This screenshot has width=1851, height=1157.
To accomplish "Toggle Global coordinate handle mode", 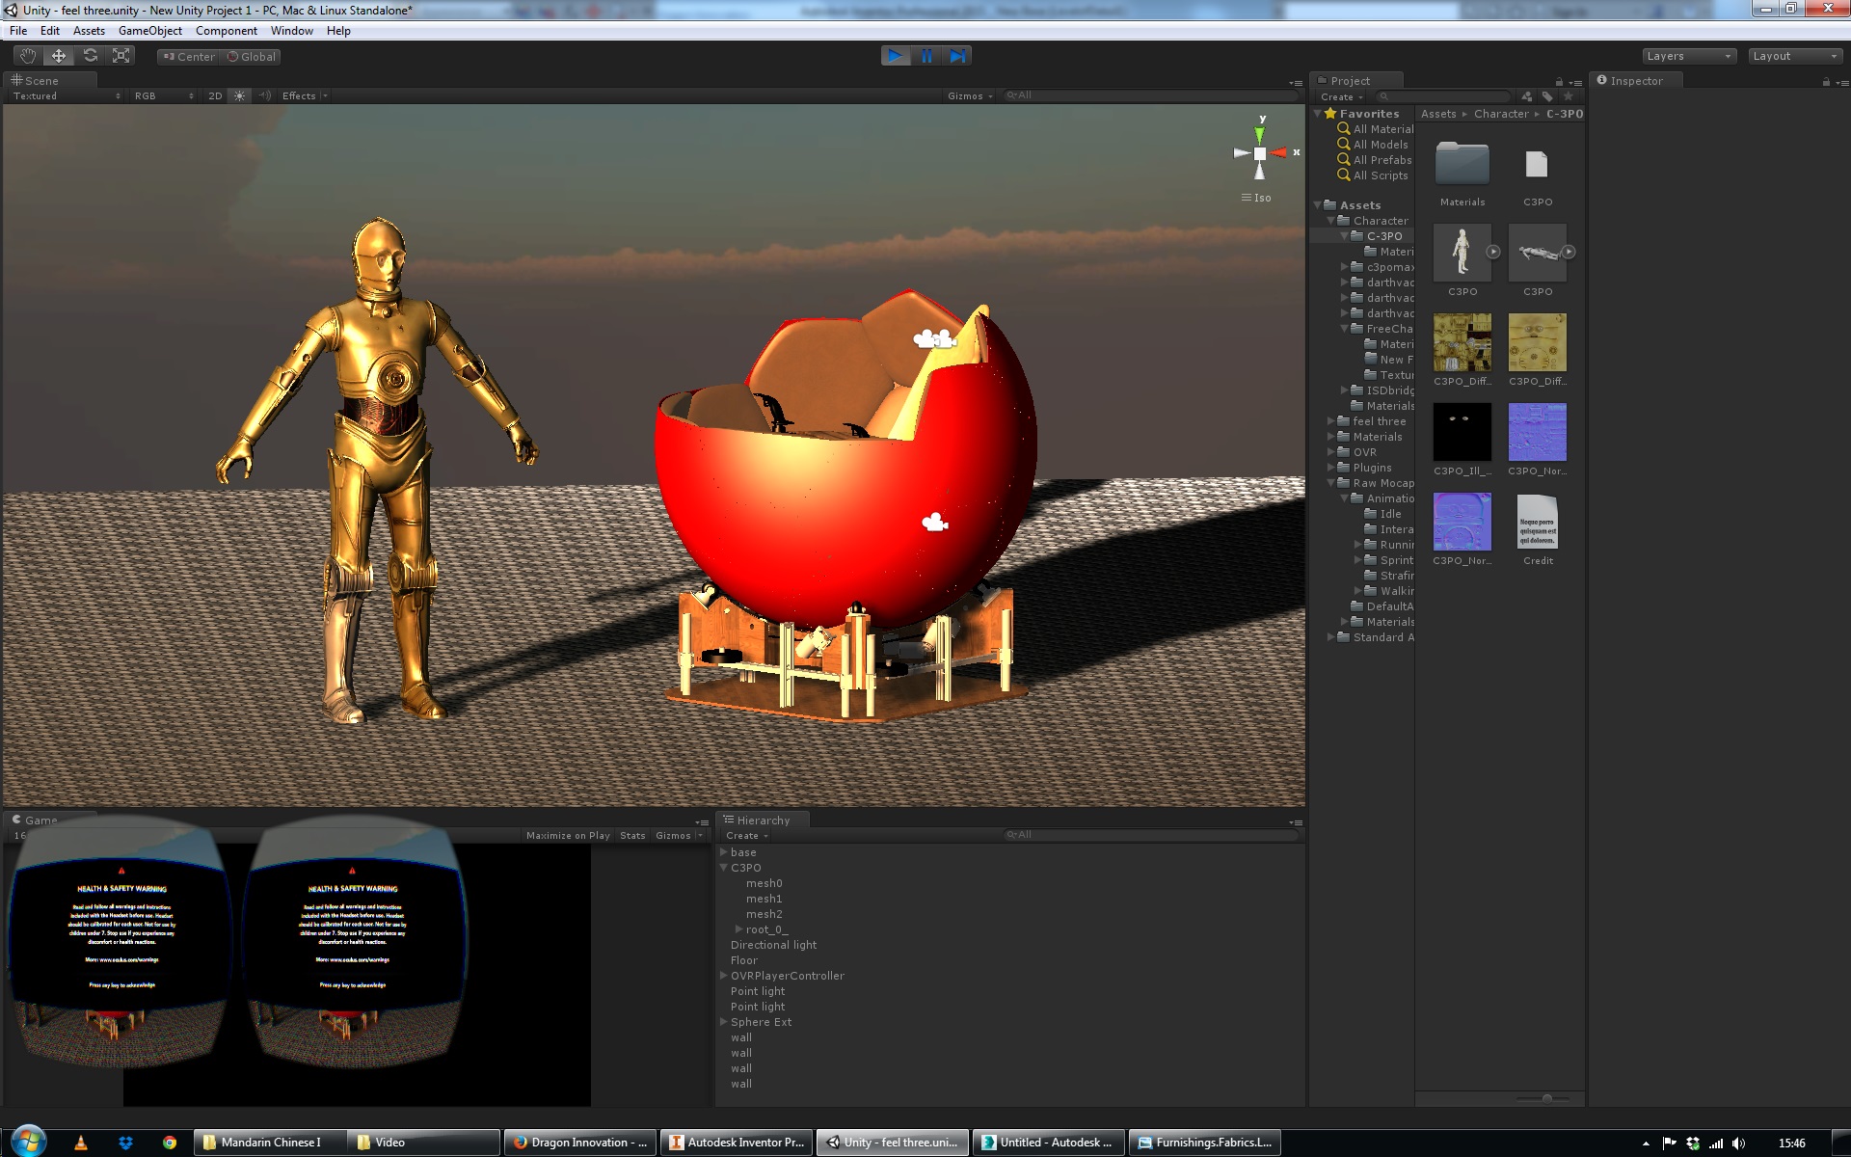I will point(252,57).
